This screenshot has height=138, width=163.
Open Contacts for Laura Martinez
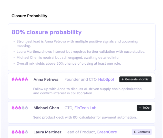click(142, 132)
